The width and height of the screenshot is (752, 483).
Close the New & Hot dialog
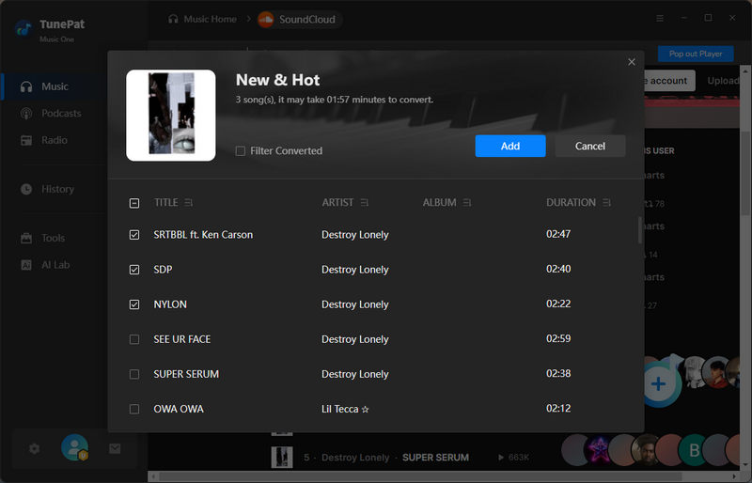pyautogui.click(x=632, y=62)
